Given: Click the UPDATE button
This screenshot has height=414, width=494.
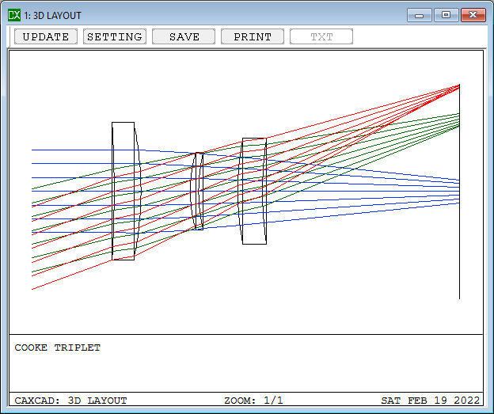Looking at the screenshot, I should coord(46,36).
